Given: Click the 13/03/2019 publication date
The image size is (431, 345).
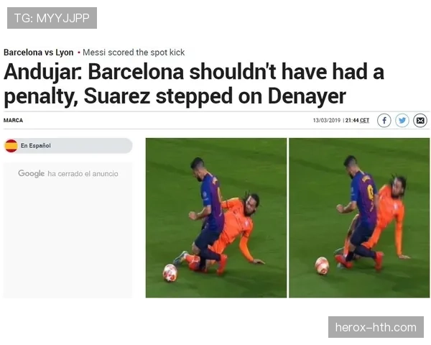Looking at the screenshot, I should point(327,120).
